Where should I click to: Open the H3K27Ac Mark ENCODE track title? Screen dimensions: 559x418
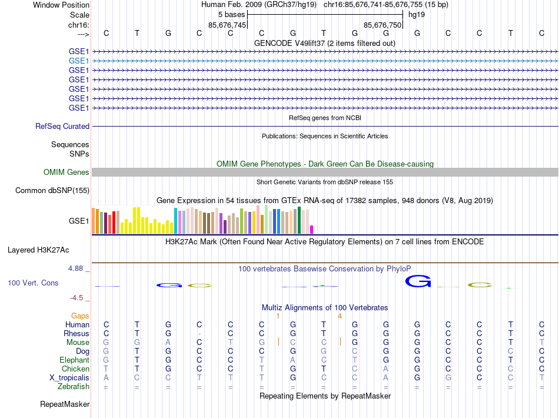click(x=325, y=242)
